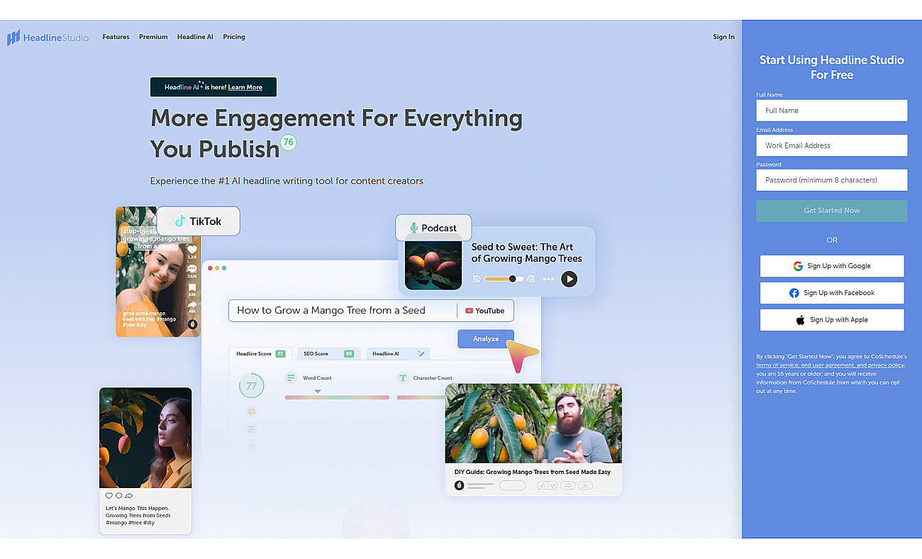This screenshot has height=559, width=922.
Task: Open the bearded man YouTube thumbnail
Action: tap(533, 424)
